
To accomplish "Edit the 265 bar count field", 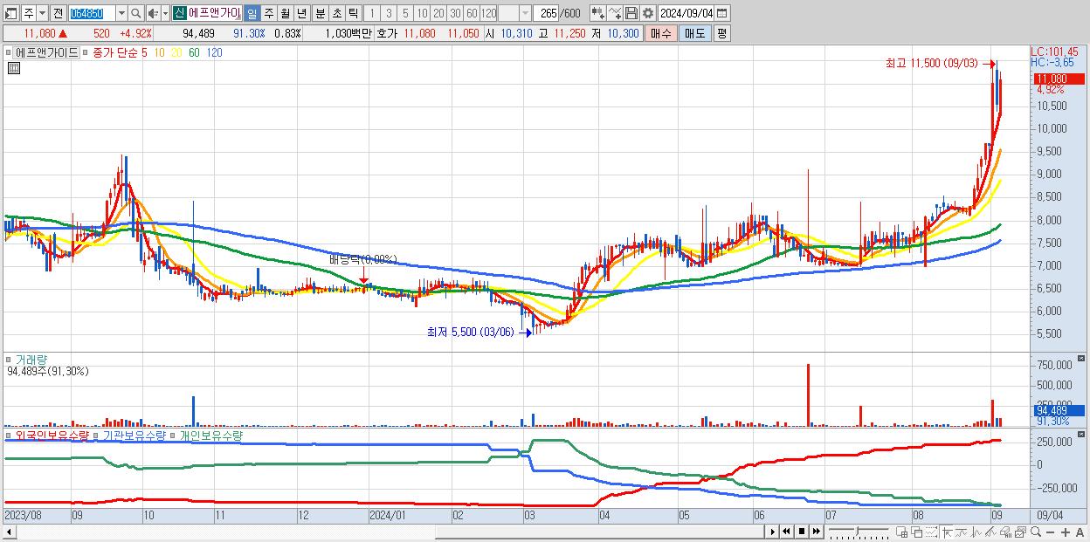I will (546, 13).
